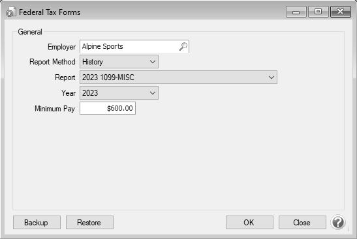Screen dimensions: 357x239
Task: Click the Federal Tax Forms title bar text
Action: (50, 12)
